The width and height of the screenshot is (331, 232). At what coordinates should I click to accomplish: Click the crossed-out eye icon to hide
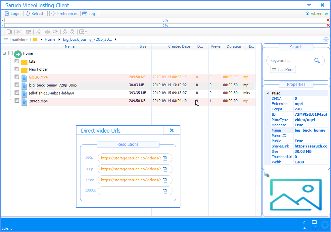55,32
